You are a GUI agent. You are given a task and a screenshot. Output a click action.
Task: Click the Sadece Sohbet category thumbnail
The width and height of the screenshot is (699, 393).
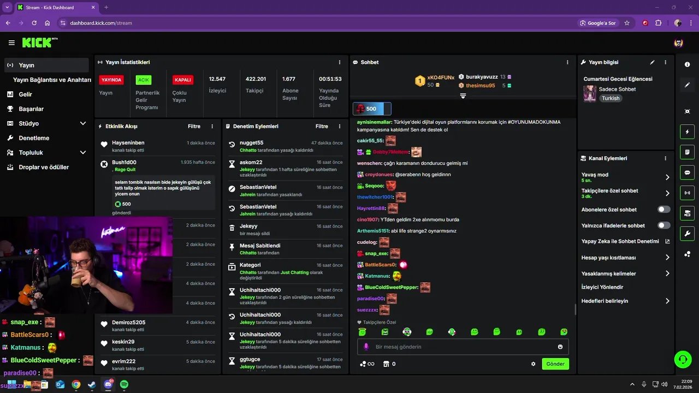590,93
